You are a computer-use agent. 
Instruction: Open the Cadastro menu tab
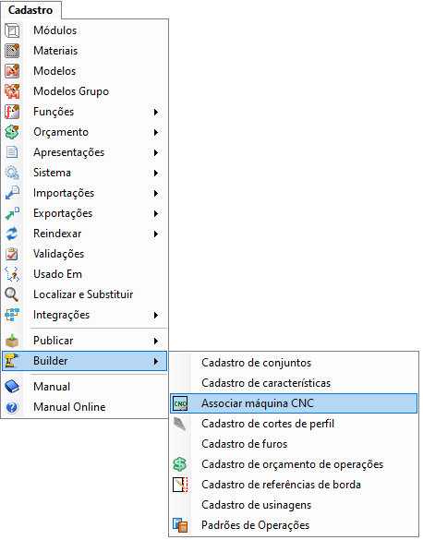[x=30, y=10]
